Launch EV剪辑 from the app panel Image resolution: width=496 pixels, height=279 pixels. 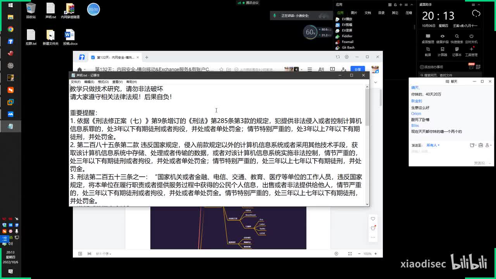(344, 25)
